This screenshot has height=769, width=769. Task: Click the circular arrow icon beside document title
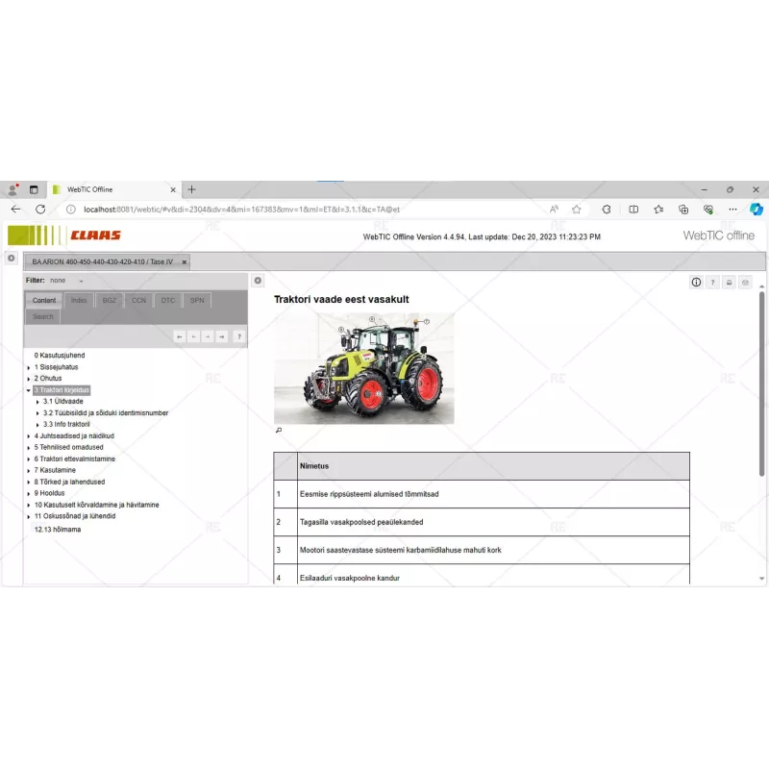(x=258, y=280)
